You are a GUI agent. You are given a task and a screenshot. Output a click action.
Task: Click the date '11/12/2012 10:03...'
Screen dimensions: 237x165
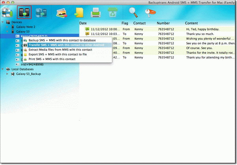[105, 34]
